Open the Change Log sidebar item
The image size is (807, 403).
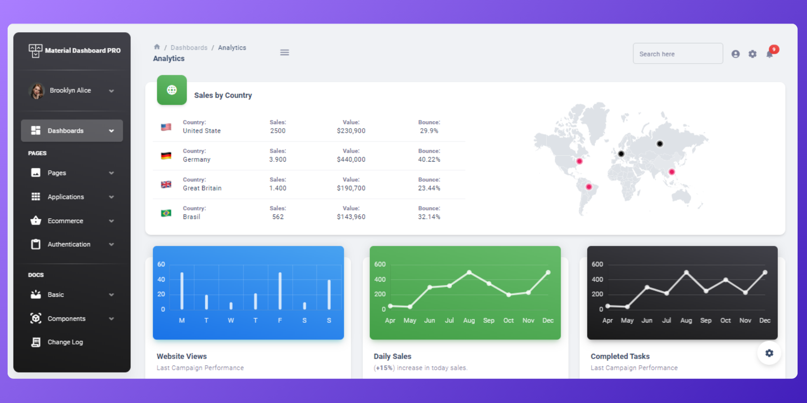[72, 342]
